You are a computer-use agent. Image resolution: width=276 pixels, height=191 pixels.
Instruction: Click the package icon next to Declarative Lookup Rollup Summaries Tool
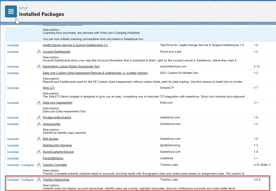tap(39, 66)
